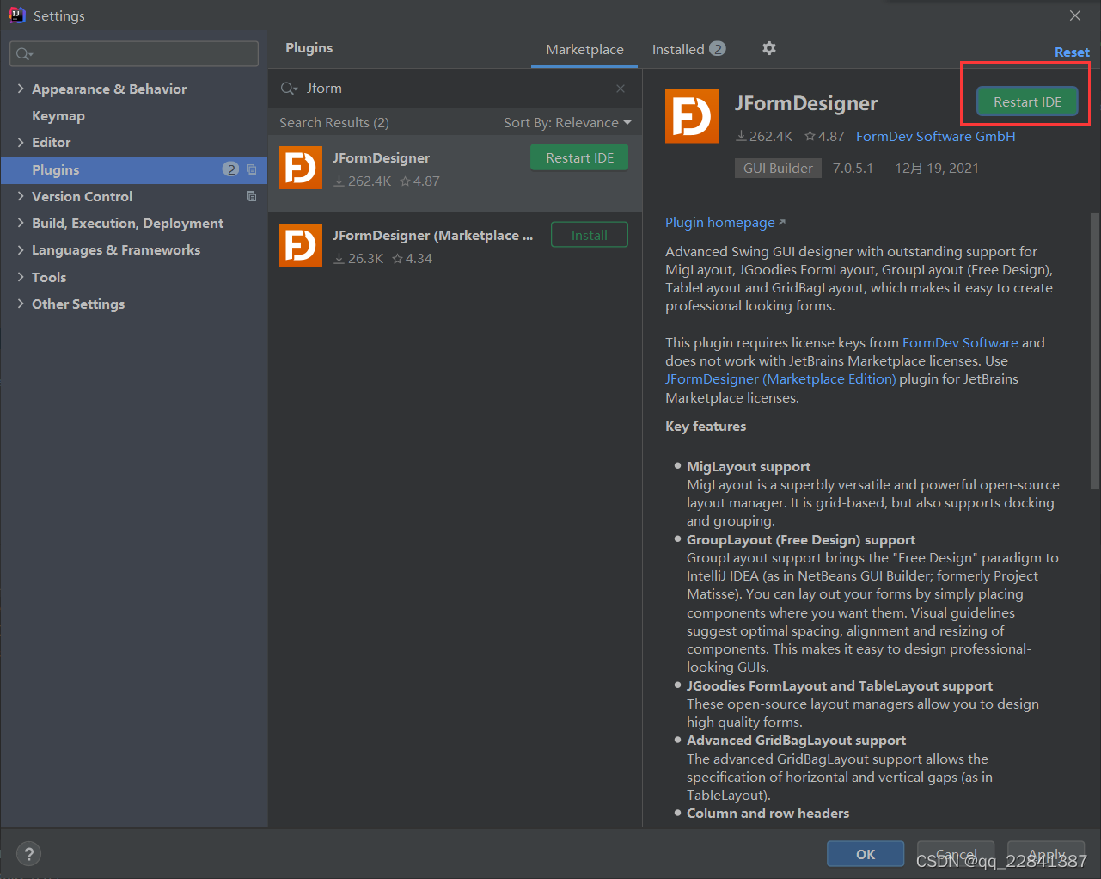The height and width of the screenshot is (879, 1101).
Task: Clear the Jform plugin search query
Action: [x=621, y=89]
